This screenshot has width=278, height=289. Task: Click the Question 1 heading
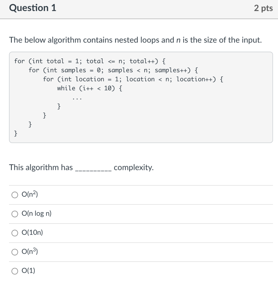coord(33,8)
